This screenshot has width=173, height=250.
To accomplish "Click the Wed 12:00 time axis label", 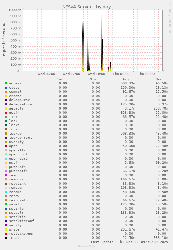I will [71, 74].
